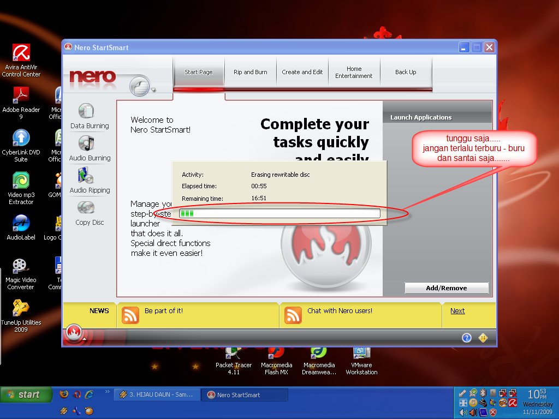559x419 pixels.
Task: Click the taskbar clock showing 10:53 PM
Action: click(x=538, y=394)
